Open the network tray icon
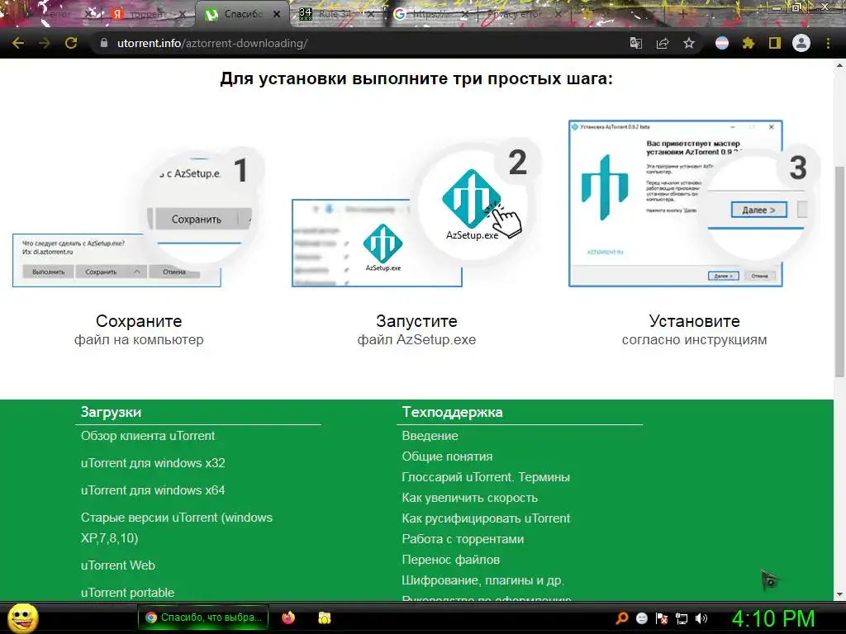This screenshot has height=634, width=846. (x=682, y=618)
